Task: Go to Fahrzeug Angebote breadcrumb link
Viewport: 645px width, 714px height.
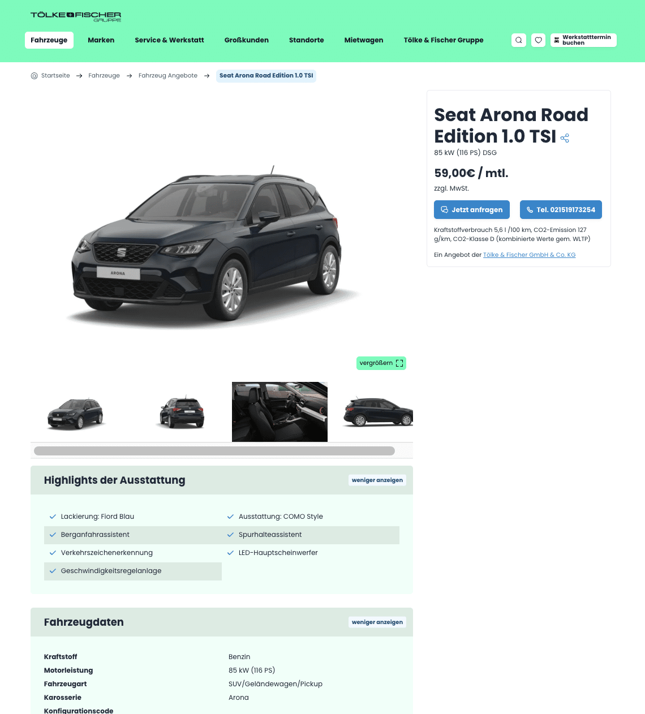Action: click(168, 76)
